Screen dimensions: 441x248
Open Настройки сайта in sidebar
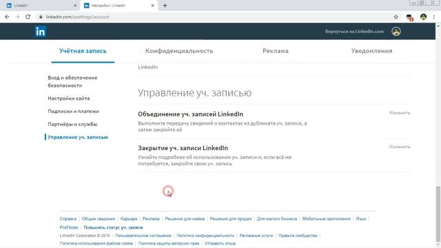[x=69, y=99]
